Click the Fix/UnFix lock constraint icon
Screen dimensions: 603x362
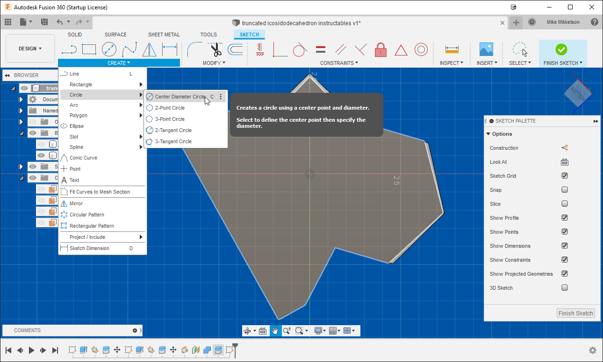coord(380,49)
